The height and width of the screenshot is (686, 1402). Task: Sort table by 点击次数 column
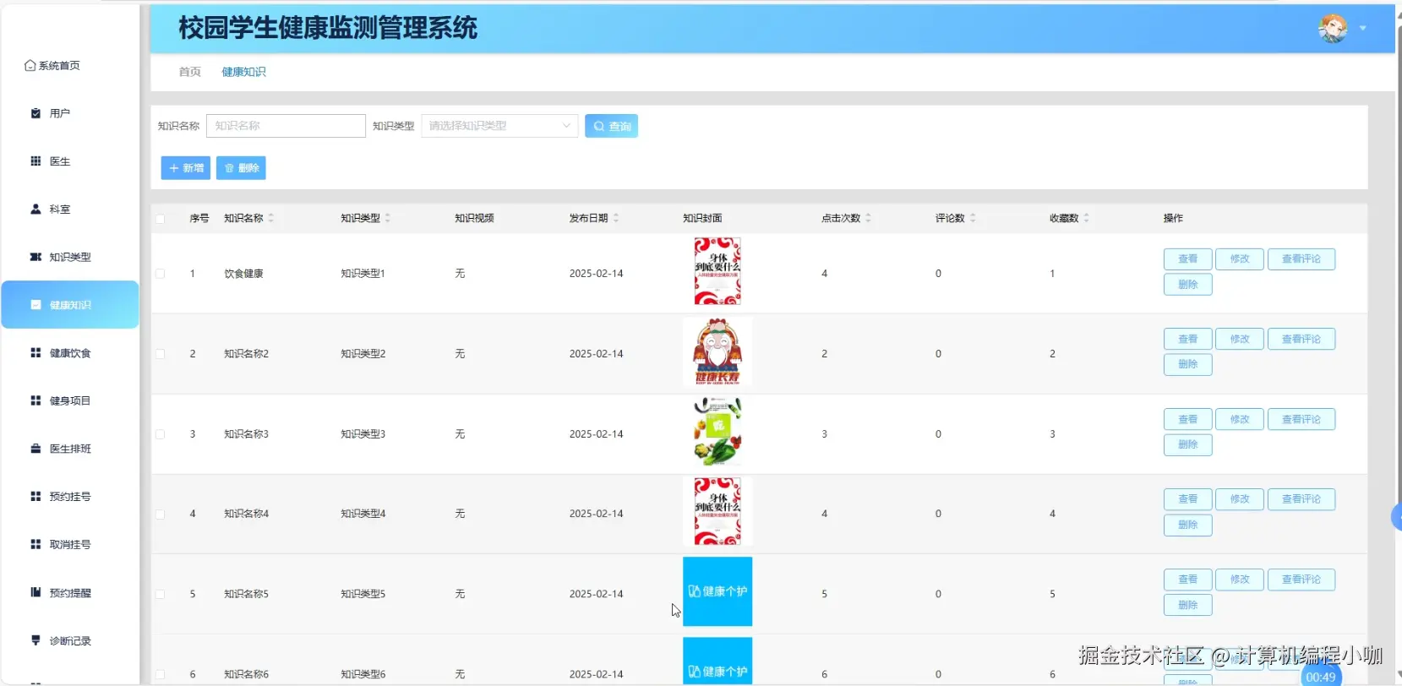pyautogui.click(x=868, y=218)
